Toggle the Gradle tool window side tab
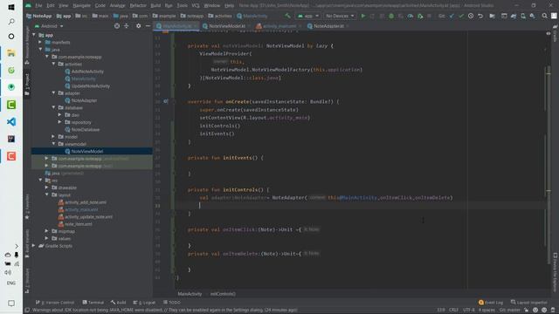The width and height of the screenshot is (559, 314). tap(556, 34)
